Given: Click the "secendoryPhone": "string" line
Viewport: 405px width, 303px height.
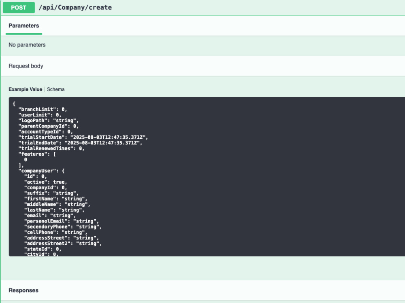Looking at the screenshot, I should [x=63, y=227].
